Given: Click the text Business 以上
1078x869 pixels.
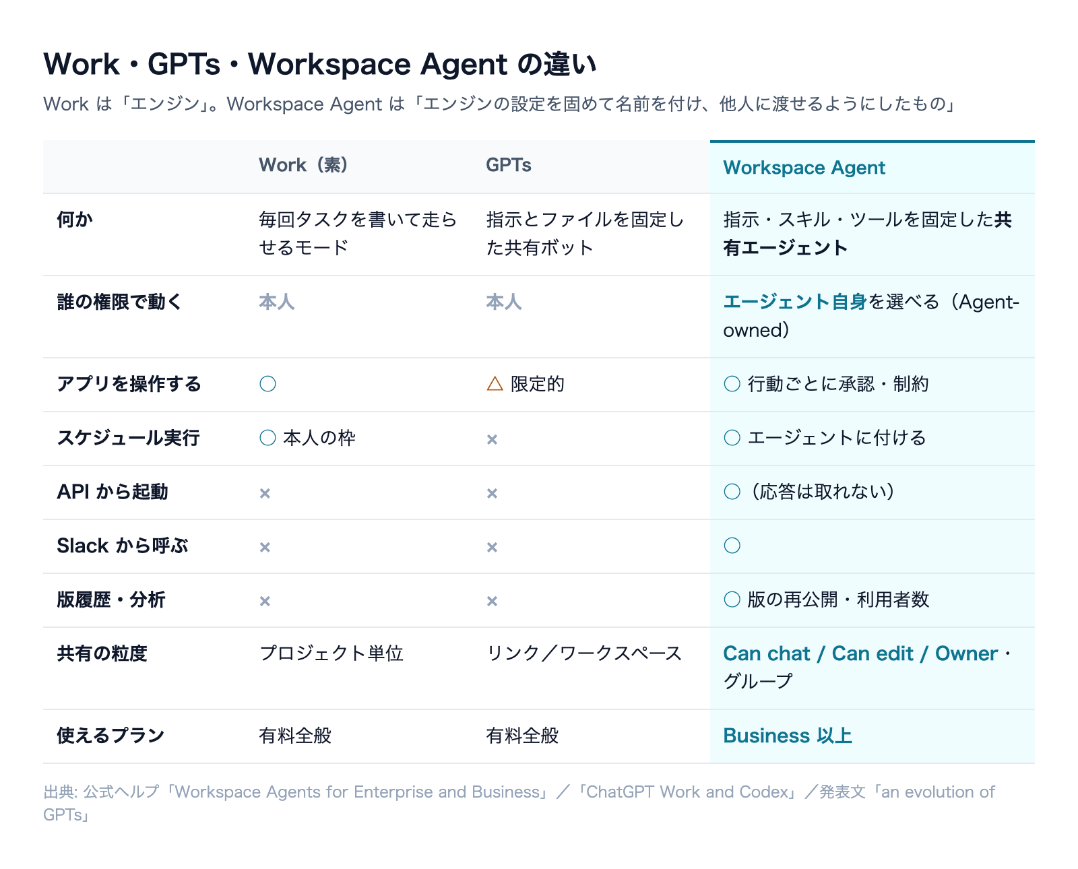Looking at the screenshot, I should [x=788, y=736].
